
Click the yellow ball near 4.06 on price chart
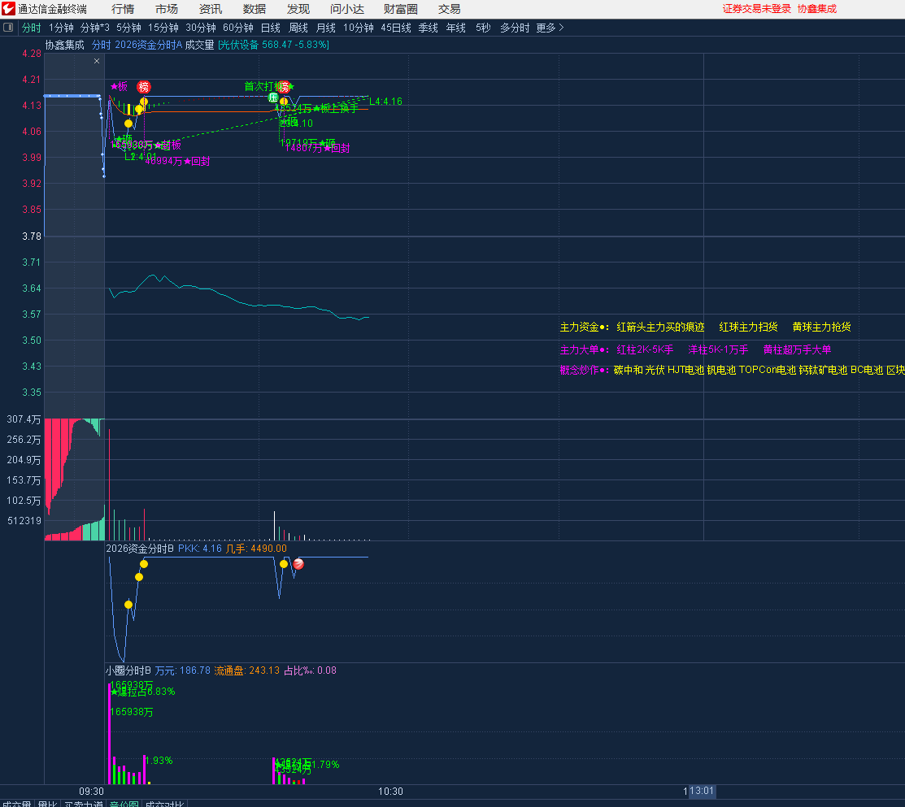[128, 124]
